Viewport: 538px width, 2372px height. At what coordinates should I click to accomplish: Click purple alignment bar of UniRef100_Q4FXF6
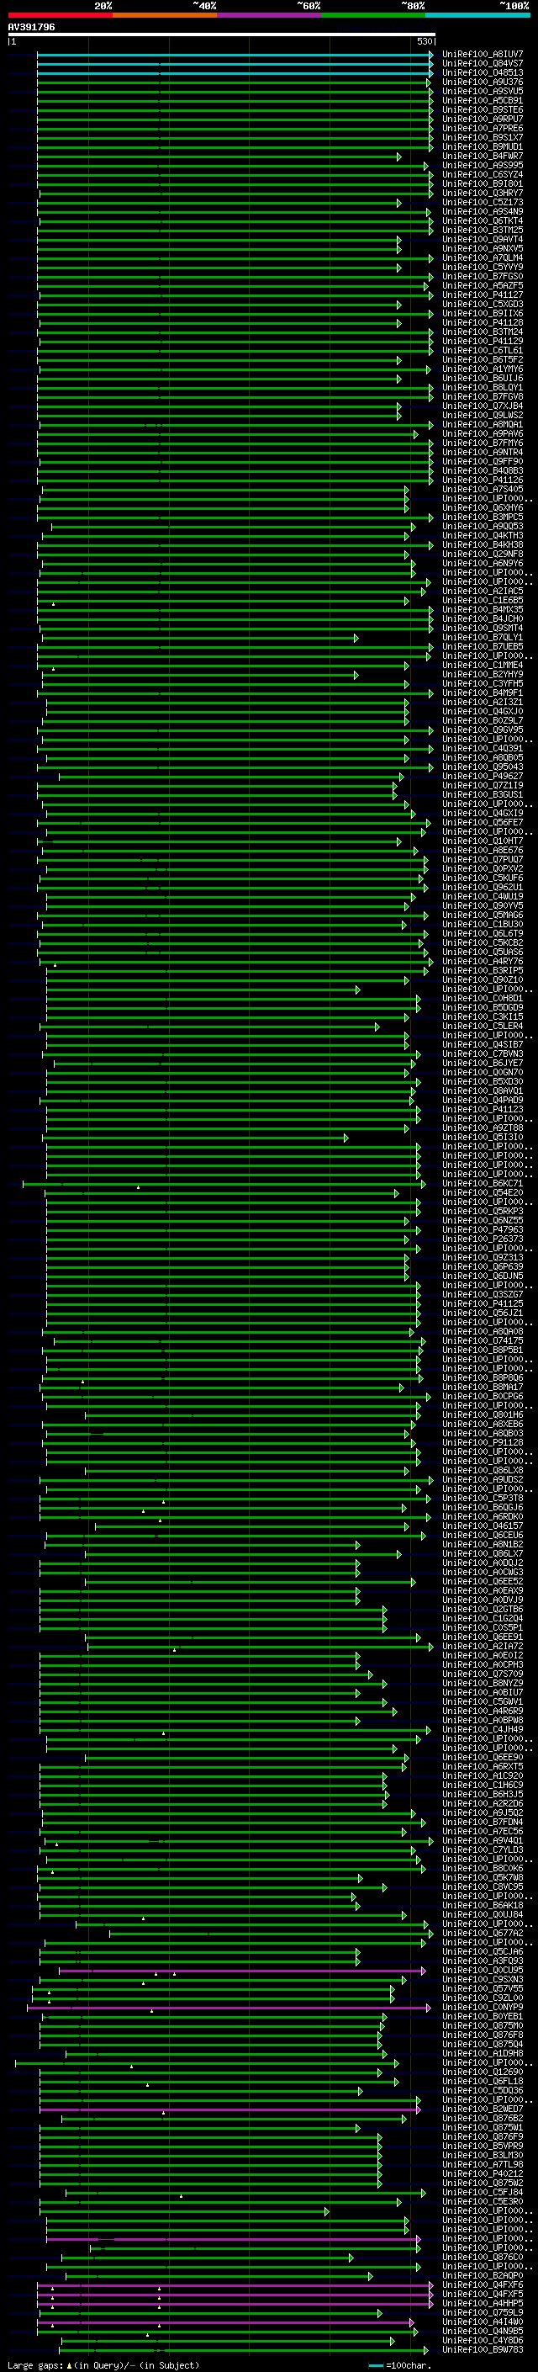tap(235, 2284)
